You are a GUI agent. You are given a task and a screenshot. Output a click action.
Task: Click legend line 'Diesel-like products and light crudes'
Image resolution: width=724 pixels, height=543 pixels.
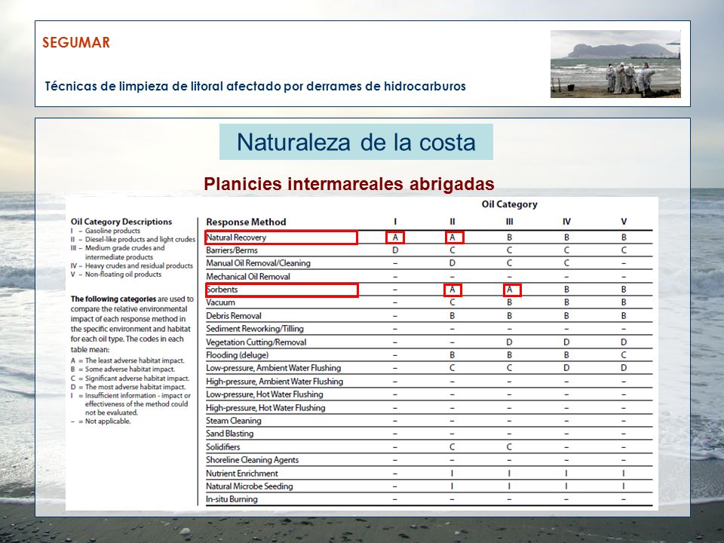pos(140,239)
